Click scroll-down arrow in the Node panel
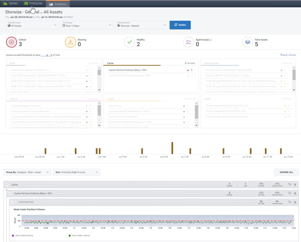Viewport: 301px width, 242px height. (99, 90)
